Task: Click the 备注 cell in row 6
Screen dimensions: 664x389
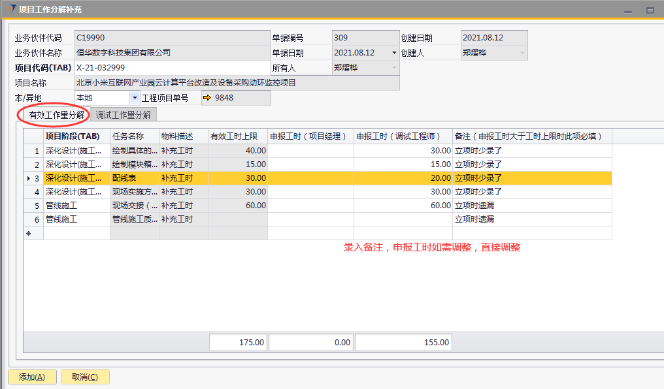Action: (x=531, y=219)
